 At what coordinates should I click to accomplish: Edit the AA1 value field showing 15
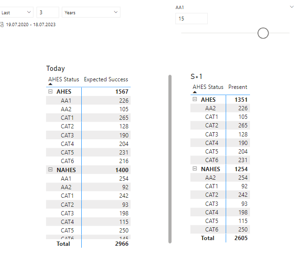click(x=192, y=19)
